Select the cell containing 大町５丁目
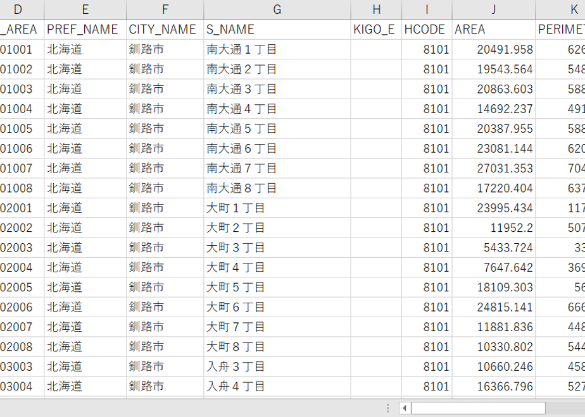 [277, 287]
